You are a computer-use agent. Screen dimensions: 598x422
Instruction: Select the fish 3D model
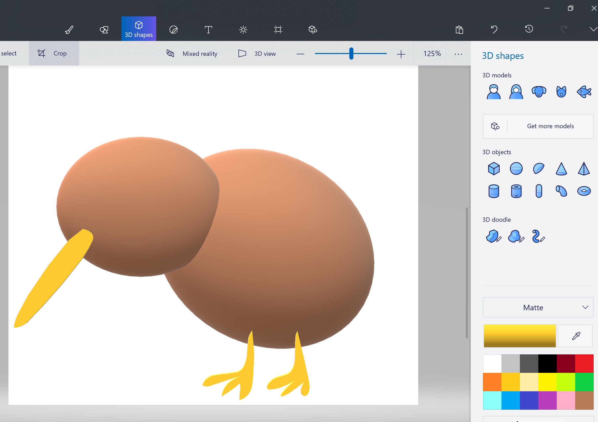pyautogui.click(x=584, y=92)
